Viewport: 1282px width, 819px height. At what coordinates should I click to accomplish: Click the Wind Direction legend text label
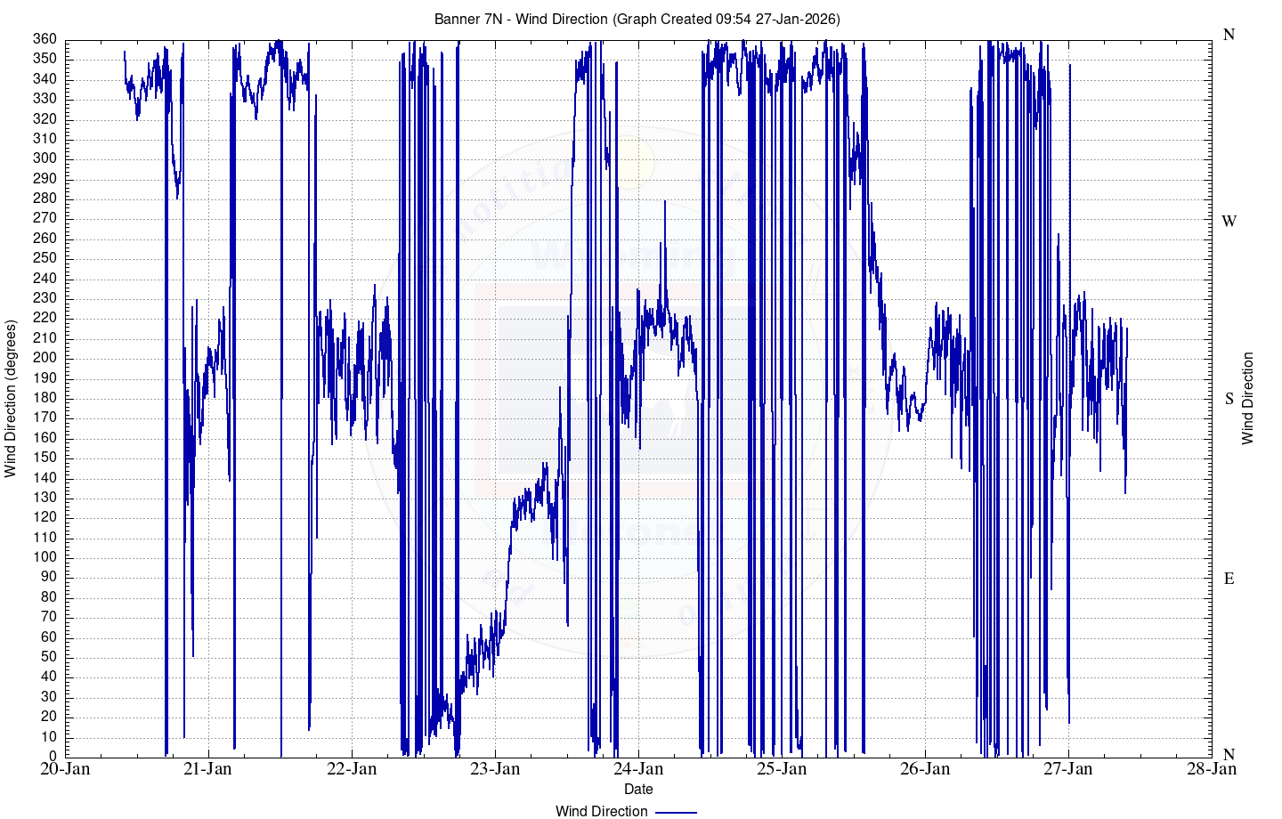[601, 811]
